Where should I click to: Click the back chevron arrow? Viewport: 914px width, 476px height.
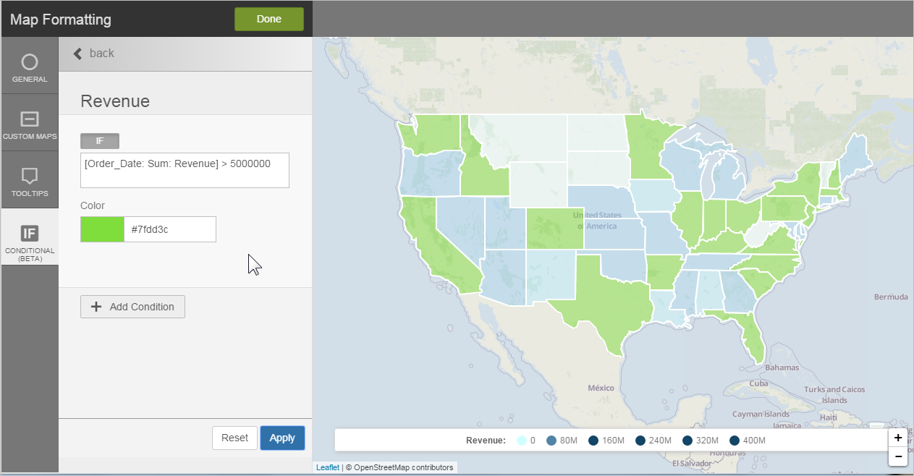78,54
